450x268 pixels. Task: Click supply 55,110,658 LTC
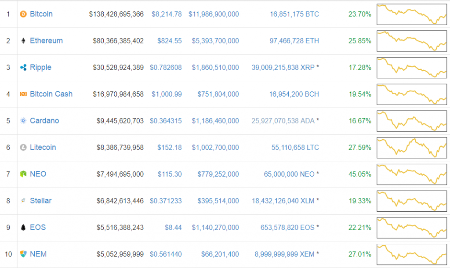(295, 148)
